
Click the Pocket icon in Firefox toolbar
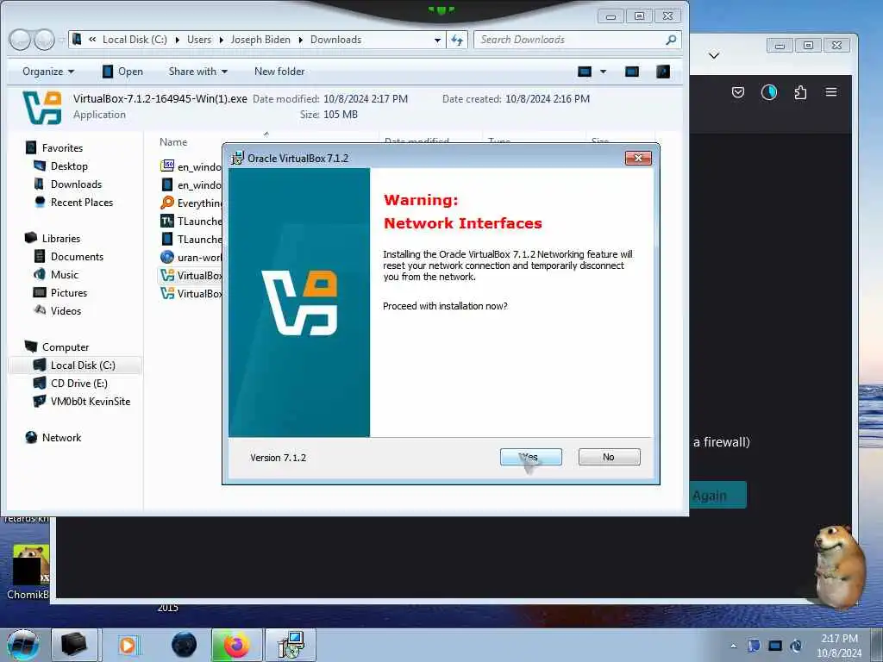pyautogui.click(x=738, y=92)
